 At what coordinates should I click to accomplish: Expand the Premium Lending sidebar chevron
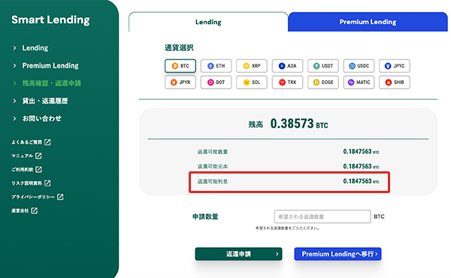click(15, 65)
